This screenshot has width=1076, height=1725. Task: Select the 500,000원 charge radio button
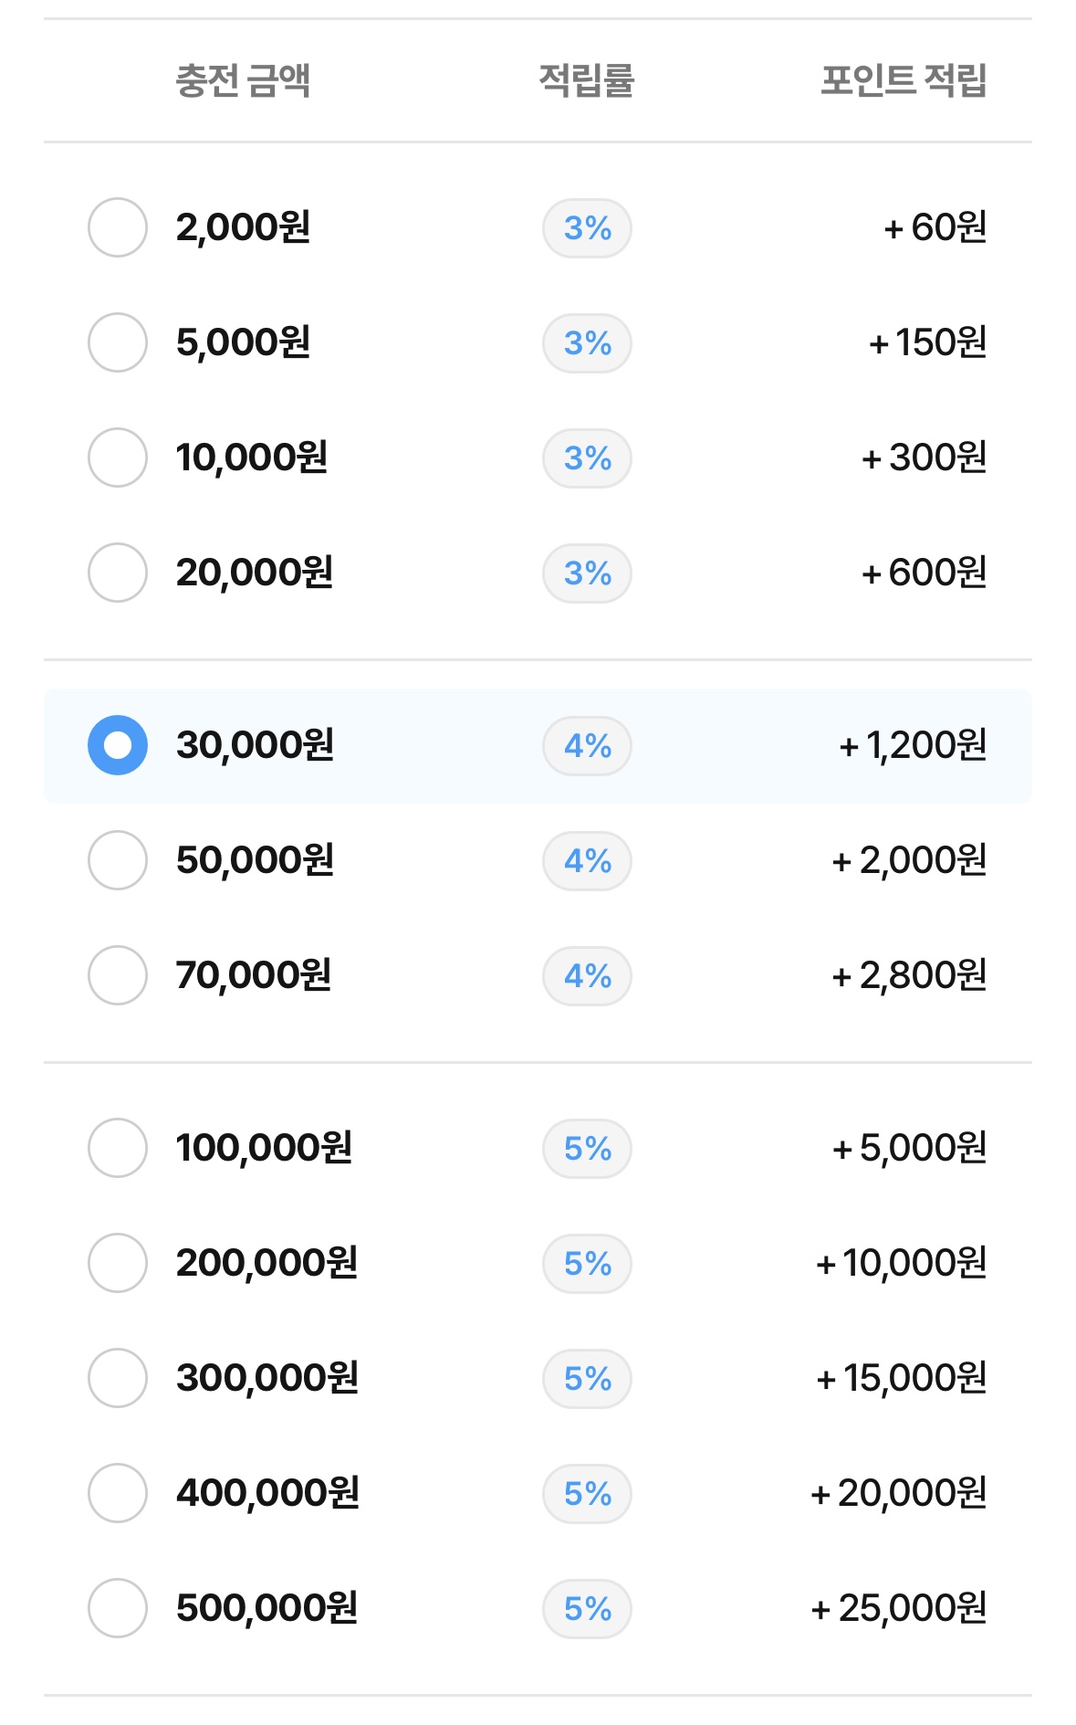click(118, 1608)
